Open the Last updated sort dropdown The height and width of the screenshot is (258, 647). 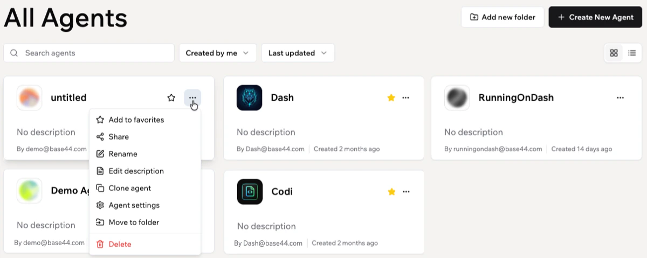pyautogui.click(x=298, y=53)
